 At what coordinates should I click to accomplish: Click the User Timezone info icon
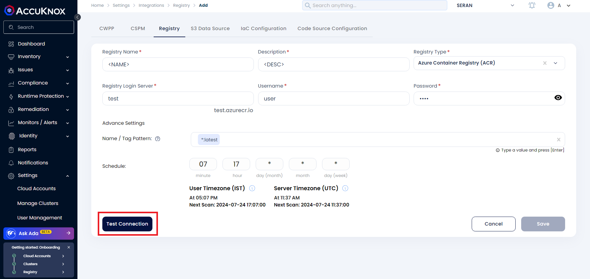[252, 188]
